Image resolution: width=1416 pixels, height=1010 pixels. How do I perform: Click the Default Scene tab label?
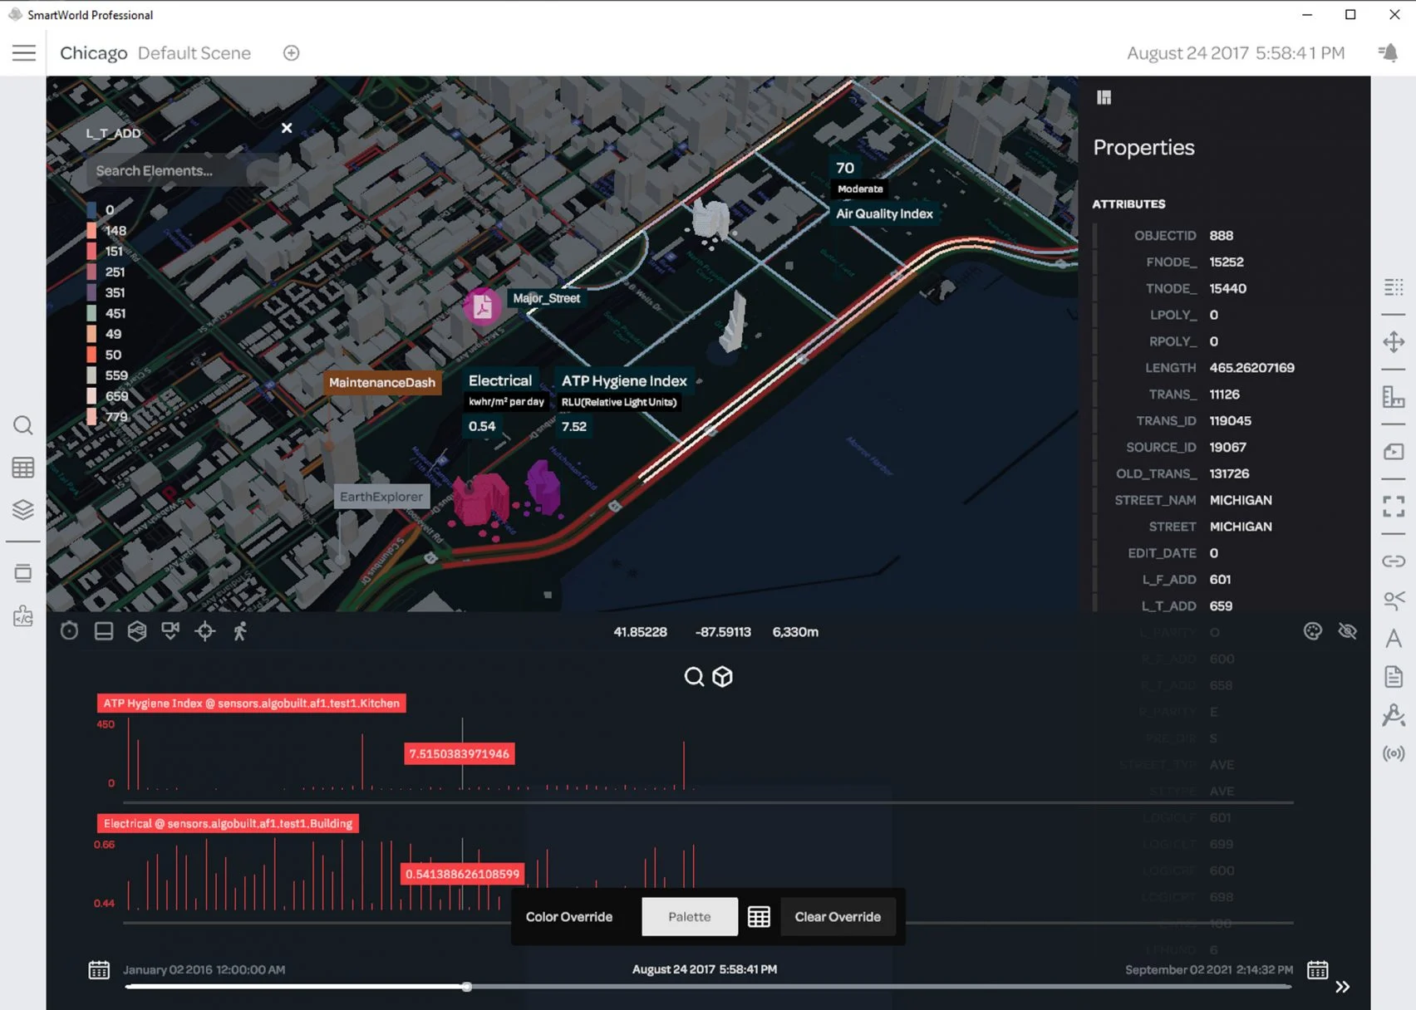(x=194, y=53)
